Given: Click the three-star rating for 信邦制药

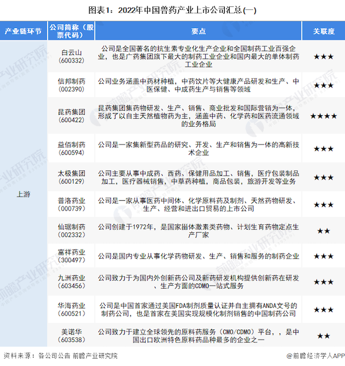Looking at the screenshot, I should 324,85.
